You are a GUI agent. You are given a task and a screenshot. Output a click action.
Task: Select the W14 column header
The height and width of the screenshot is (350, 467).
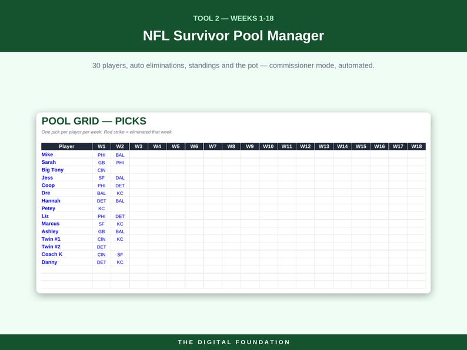[x=342, y=146]
